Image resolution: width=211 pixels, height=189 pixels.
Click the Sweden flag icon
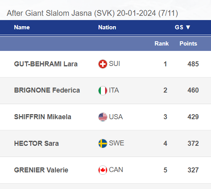click(103, 143)
